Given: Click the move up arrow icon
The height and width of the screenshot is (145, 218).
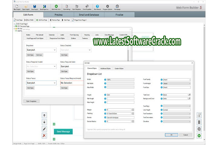Looking at the screenshot, I should coord(44,115).
